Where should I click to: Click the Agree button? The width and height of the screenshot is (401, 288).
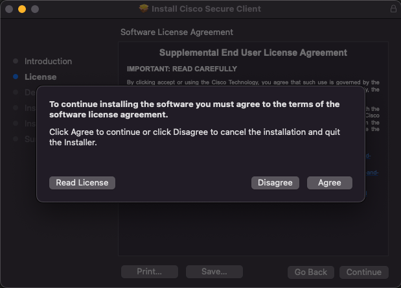pyautogui.click(x=329, y=183)
